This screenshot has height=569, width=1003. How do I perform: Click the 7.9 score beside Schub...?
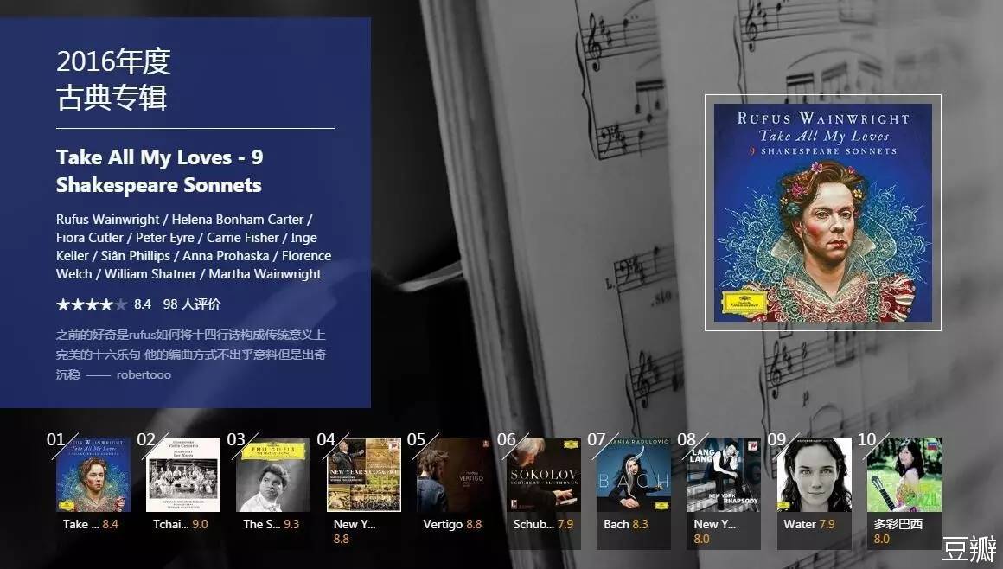click(565, 524)
